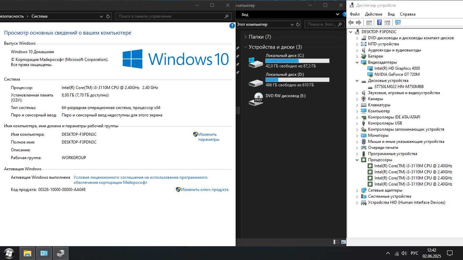Expand 'MTD-устройства' node
463x260 pixels.
click(357, 44)
